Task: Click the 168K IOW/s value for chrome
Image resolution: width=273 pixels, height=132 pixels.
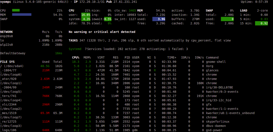Action: click(200, 83)
